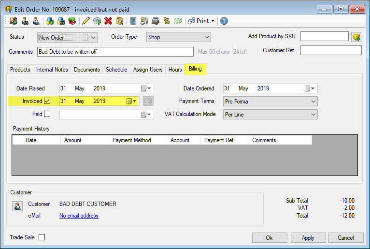Open the calculator tool in toolbar

click(133, 21)
